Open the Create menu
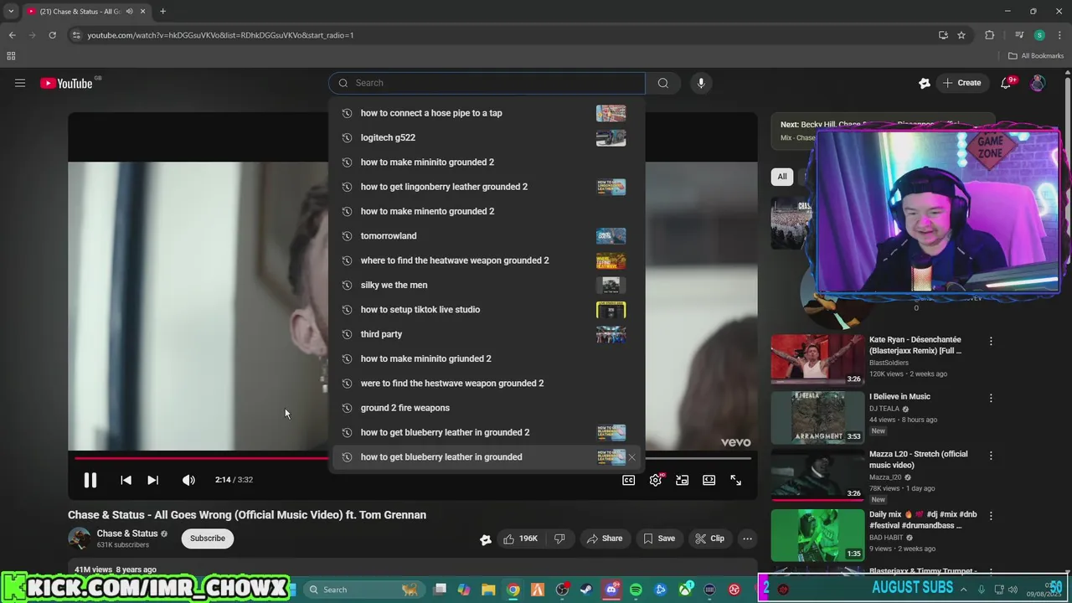 tap(961, 83)
